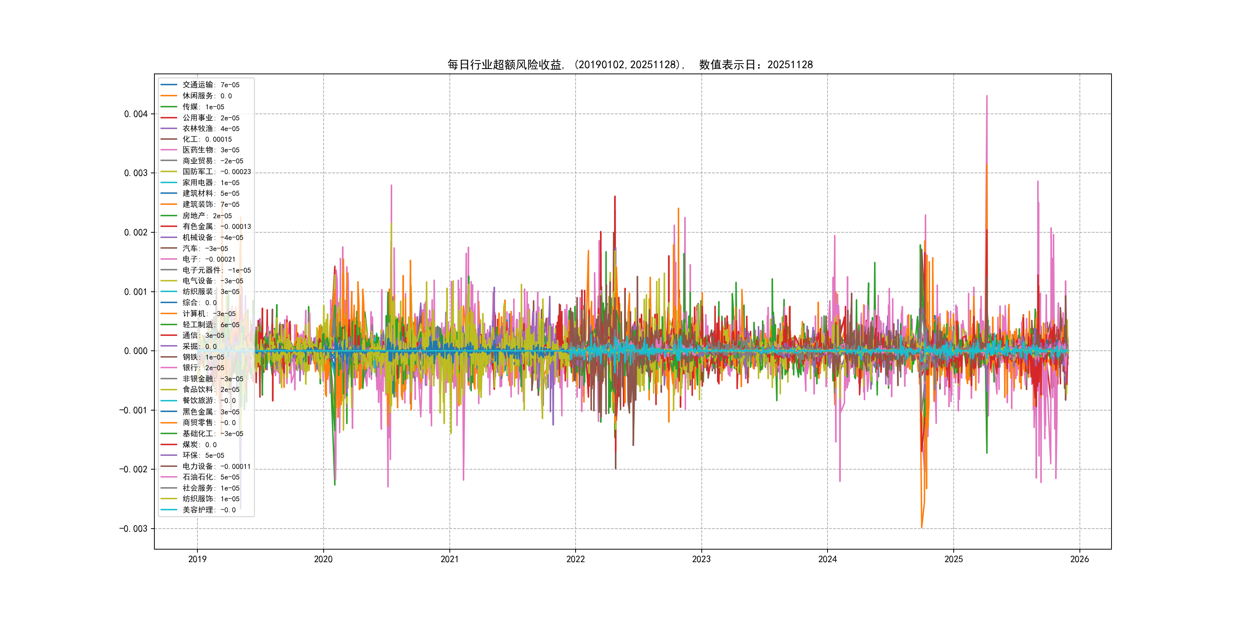Image resolution: width=1235 pixels, height=617 pixels.
Task: Click the 交通运输 legend color line
Action: coord(169,85)
